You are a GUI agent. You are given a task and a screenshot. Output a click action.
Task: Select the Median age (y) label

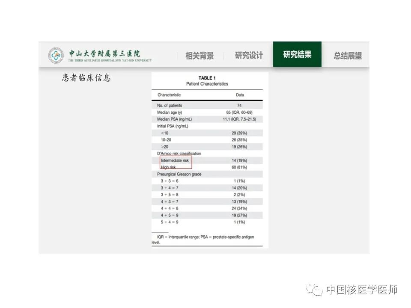[170, 113]
